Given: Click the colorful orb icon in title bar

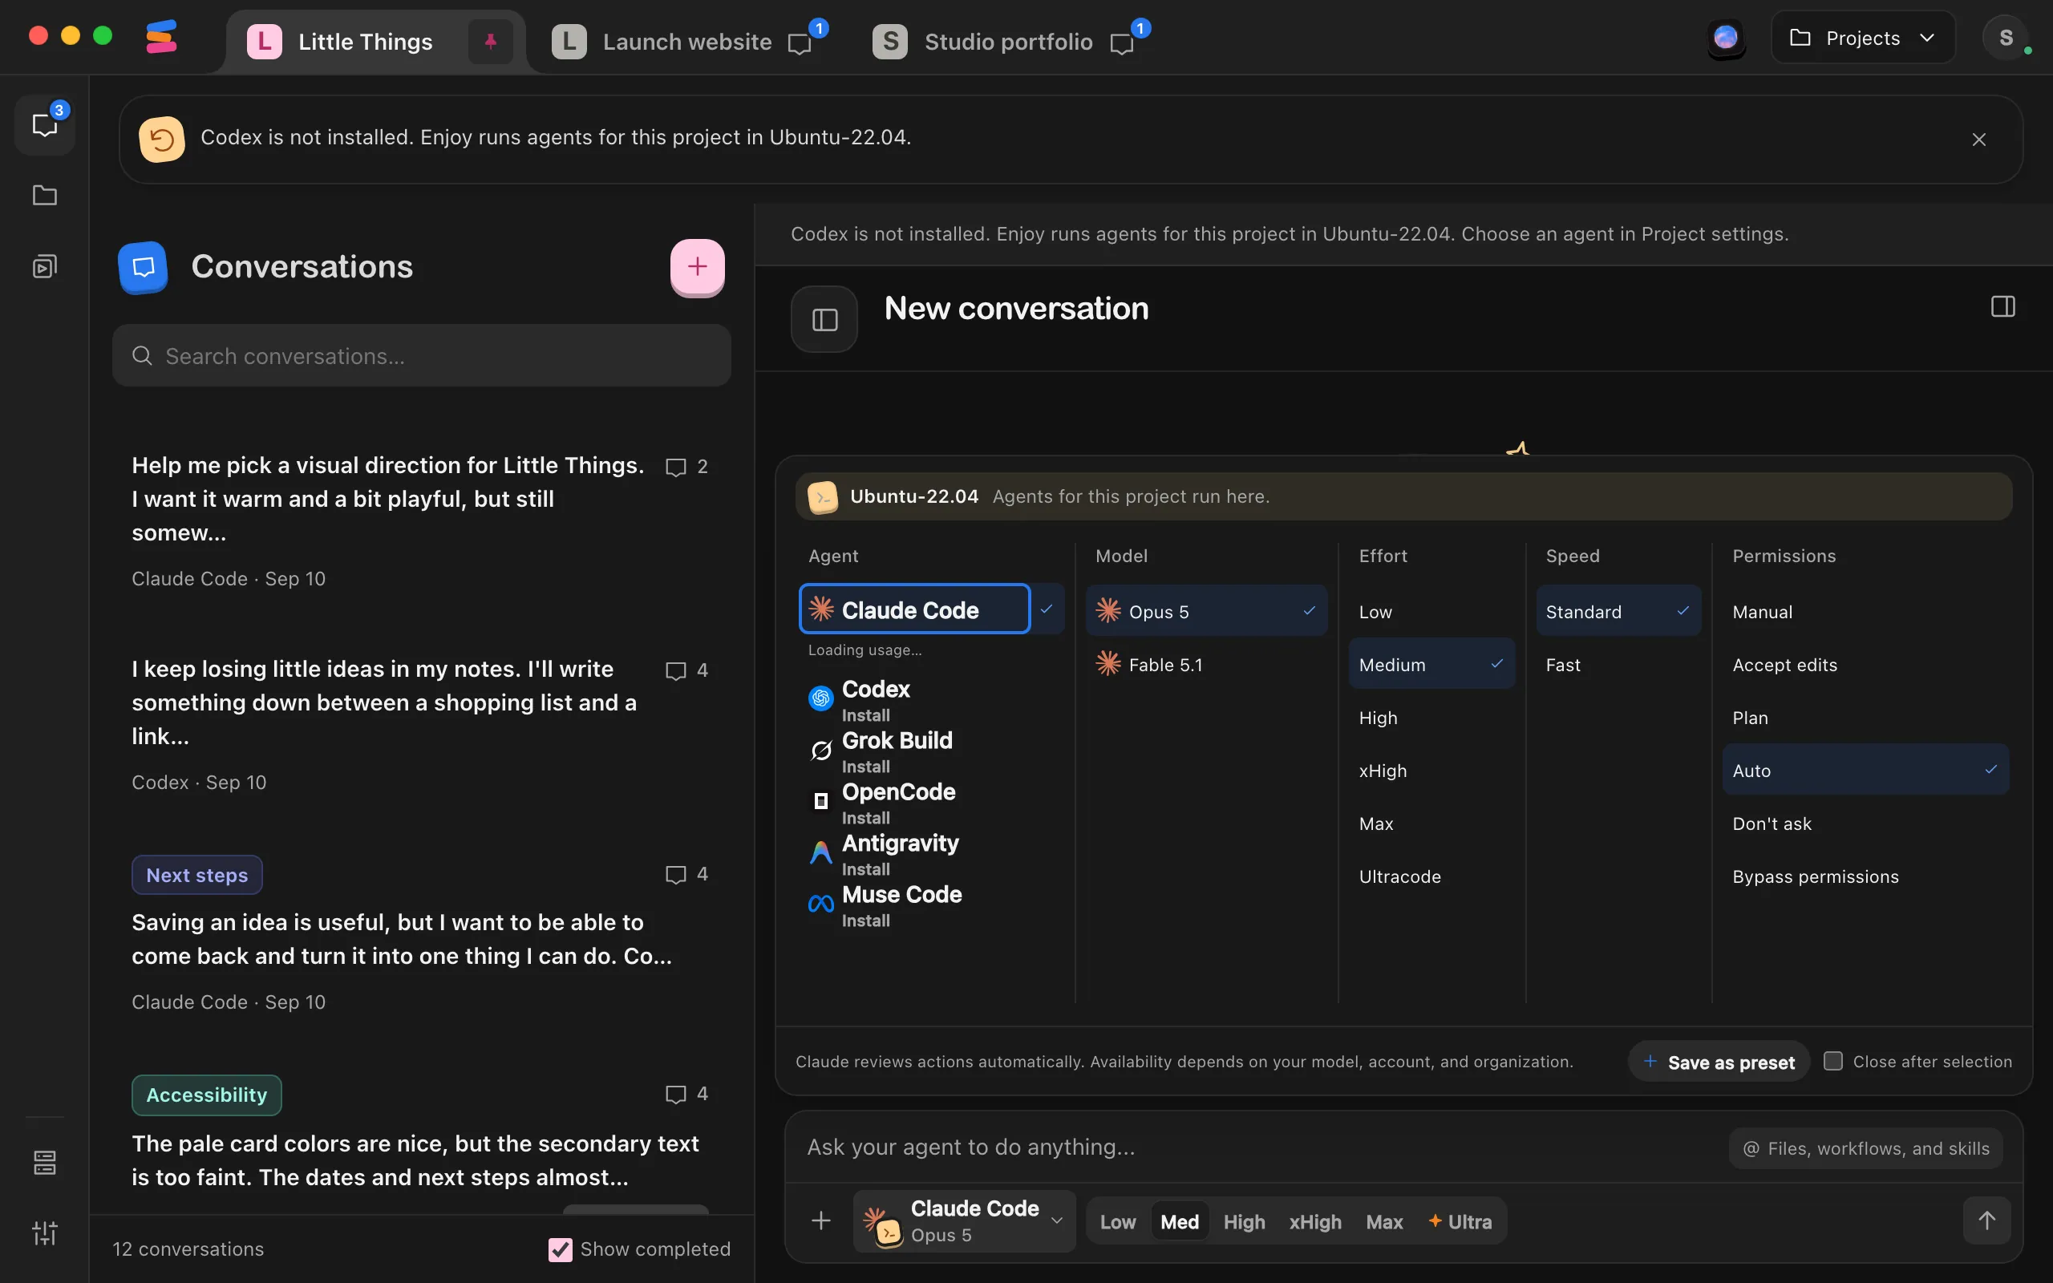Looking at the screenshot, I should click(x=1726, y=38).
